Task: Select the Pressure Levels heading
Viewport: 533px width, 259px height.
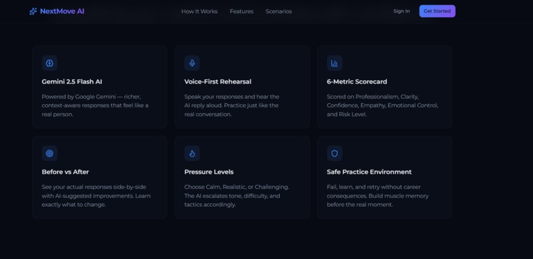Action: click(209, 172)
